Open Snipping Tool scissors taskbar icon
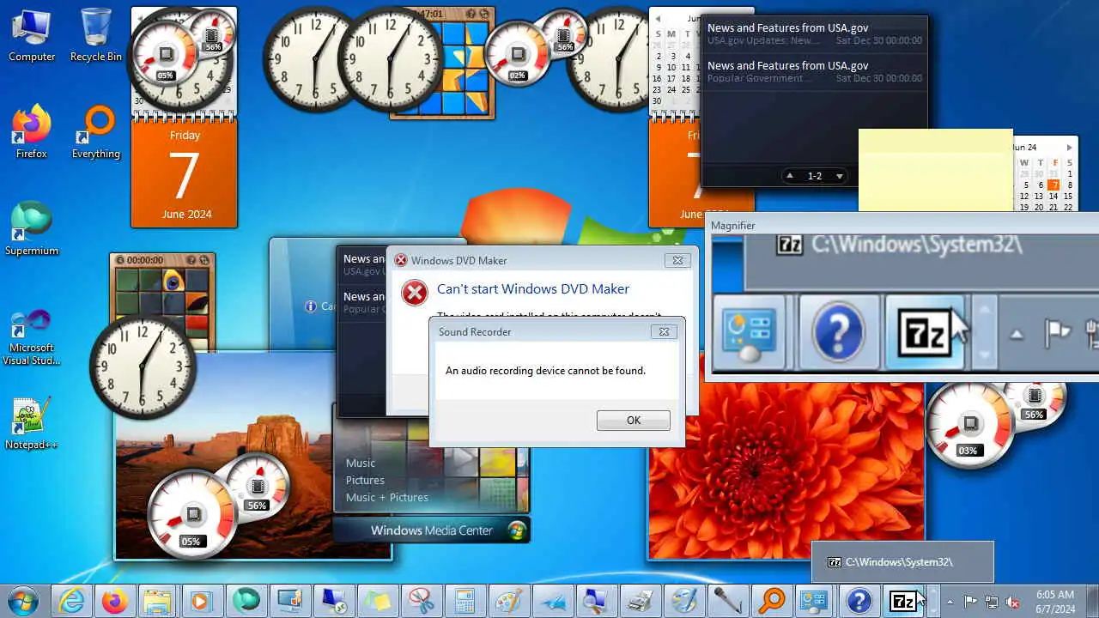Screen dimensions: 1099x618 tap(421, 601)
